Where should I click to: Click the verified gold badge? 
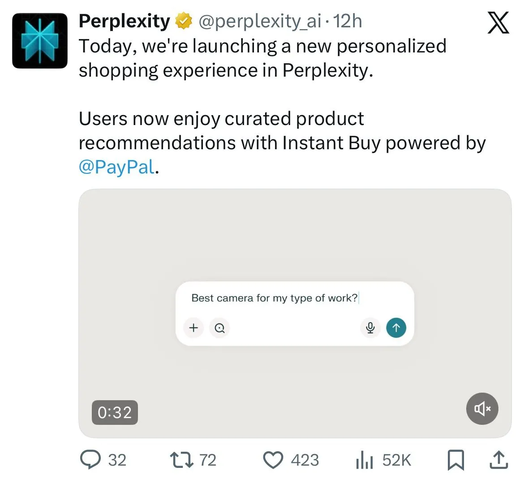(183, 22)
